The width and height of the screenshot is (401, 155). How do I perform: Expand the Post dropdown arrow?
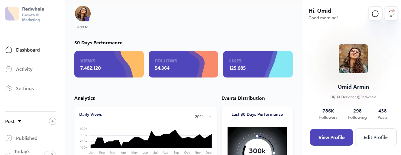click(20, 121)
